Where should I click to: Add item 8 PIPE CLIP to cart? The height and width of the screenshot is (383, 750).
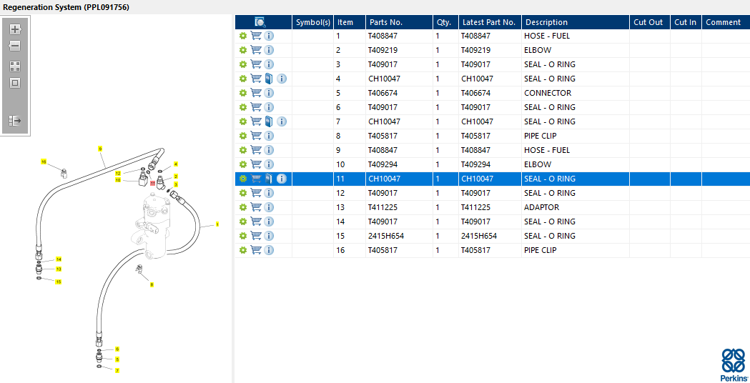click(256, 136)
